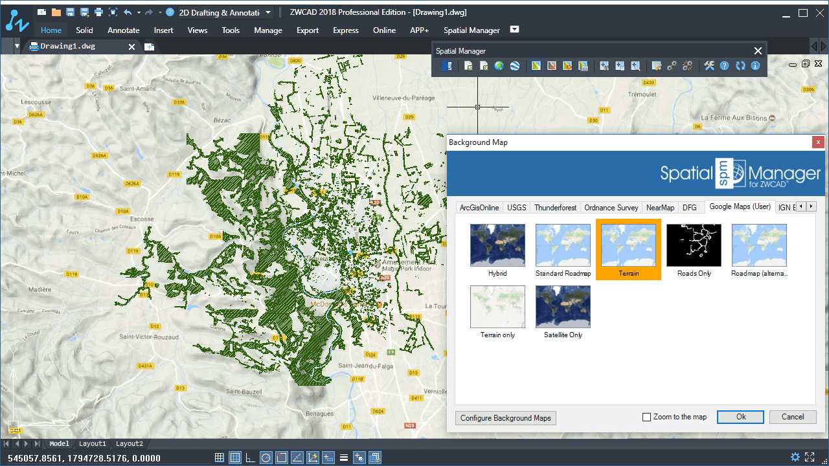The image size is (829, 466).
Task: Click the detach link icon in Spatial Manager toolbar
Action: [687, 66]
